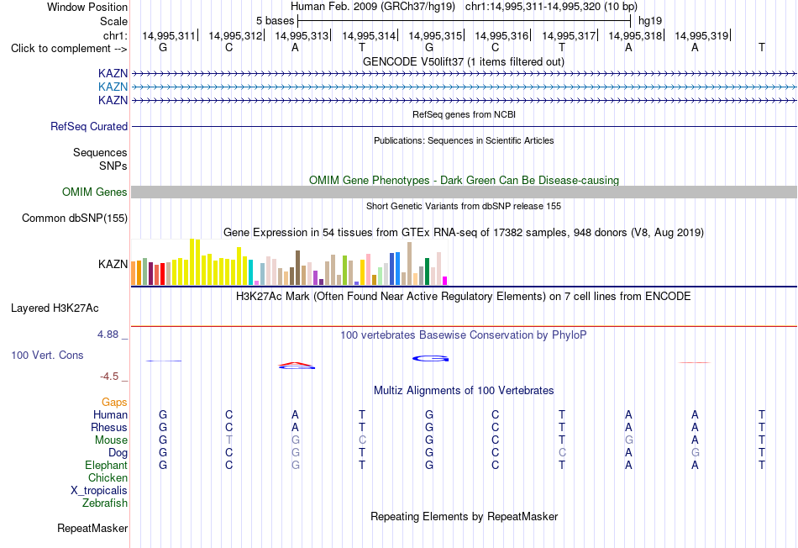Click position label 14,995,319 on the ruler
Image resolution: width=798 pixels, height=548 pixels.
pos(701,35)
